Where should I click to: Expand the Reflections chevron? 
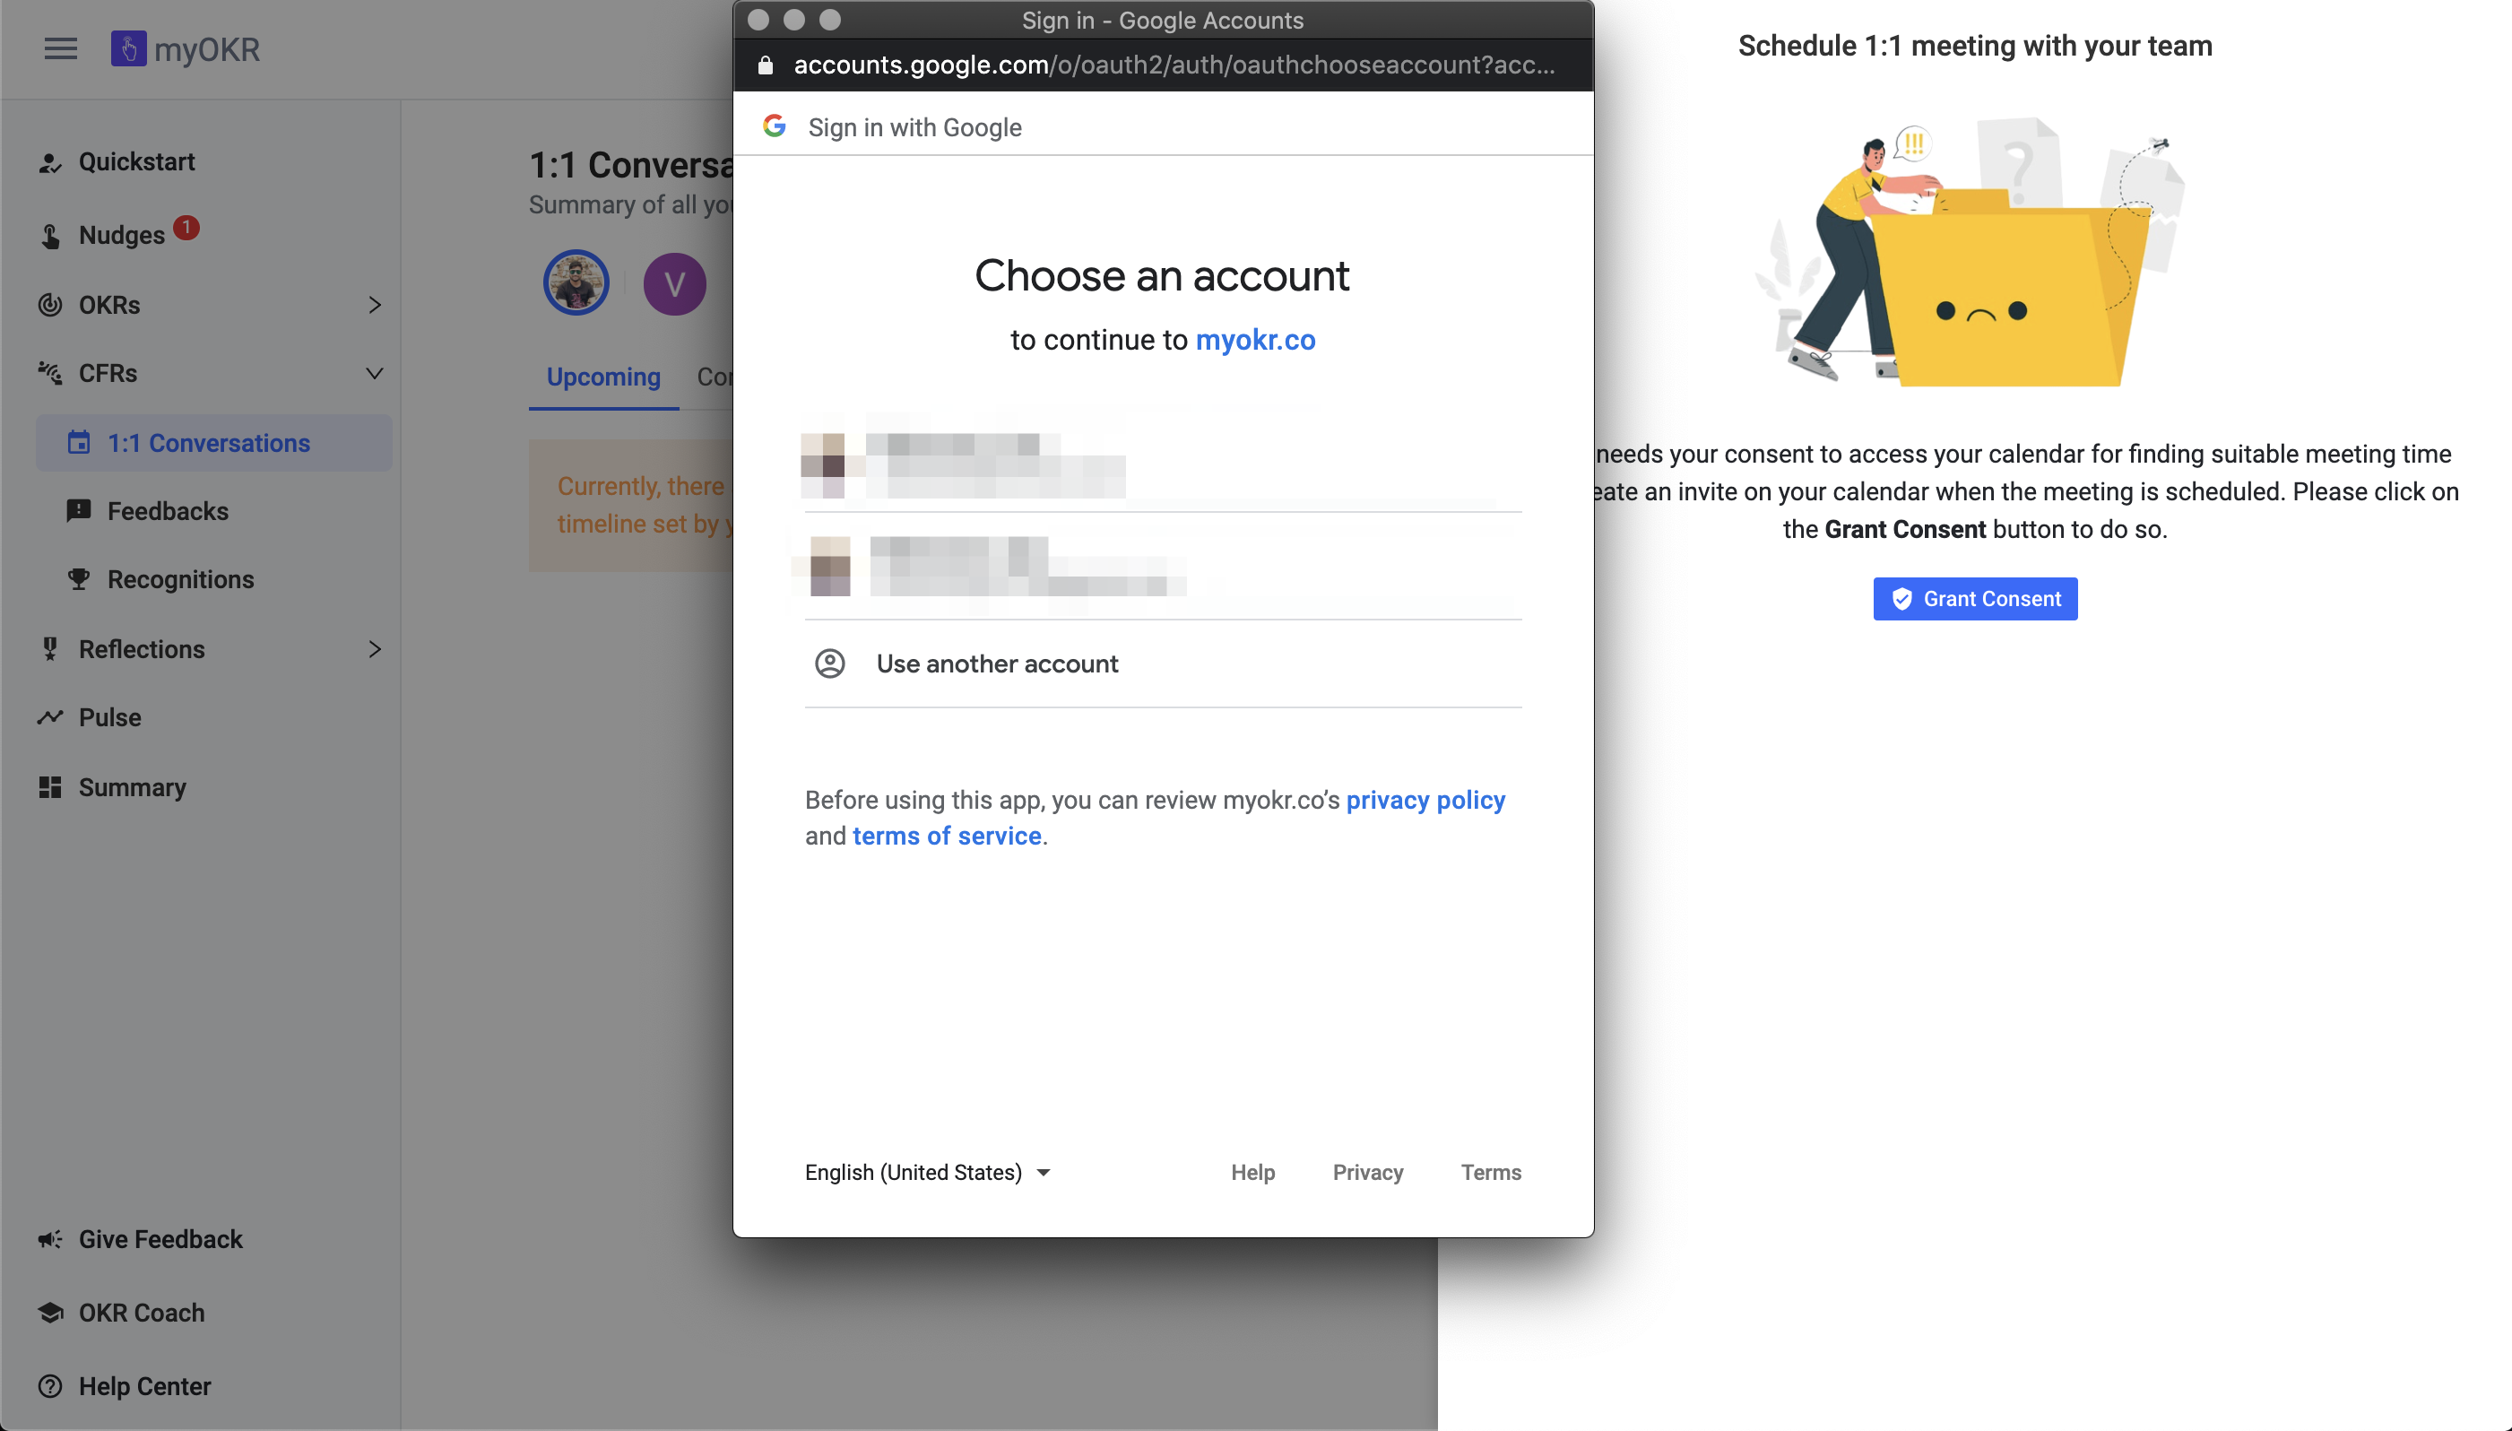pos(375,648)
